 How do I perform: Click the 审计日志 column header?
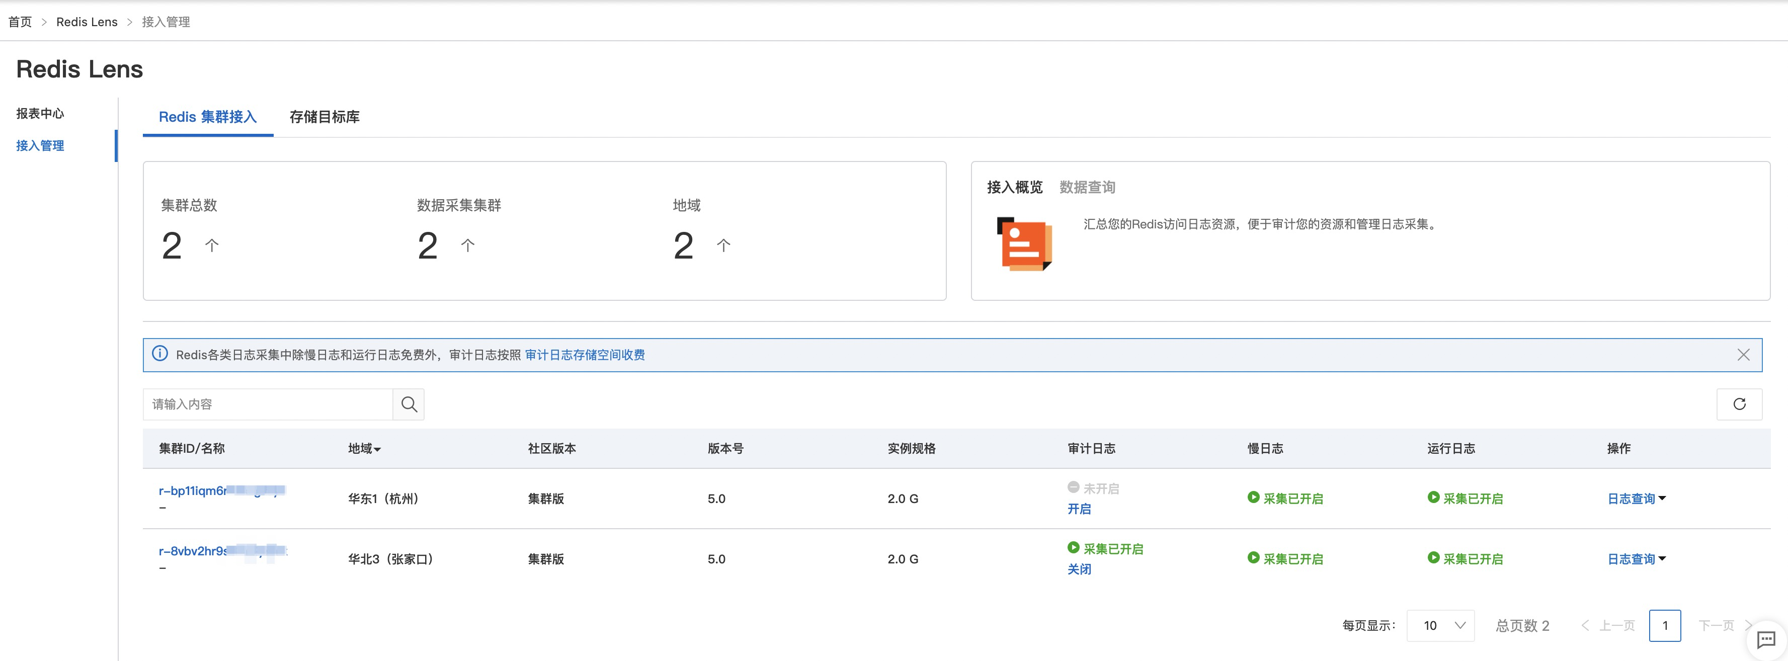click(1091, 449)
